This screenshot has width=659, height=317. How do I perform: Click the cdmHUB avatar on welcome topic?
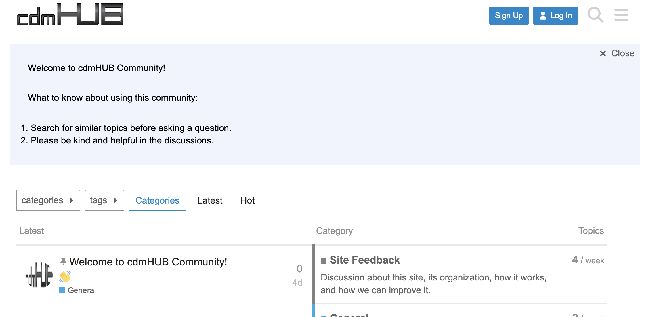(39, 275)
